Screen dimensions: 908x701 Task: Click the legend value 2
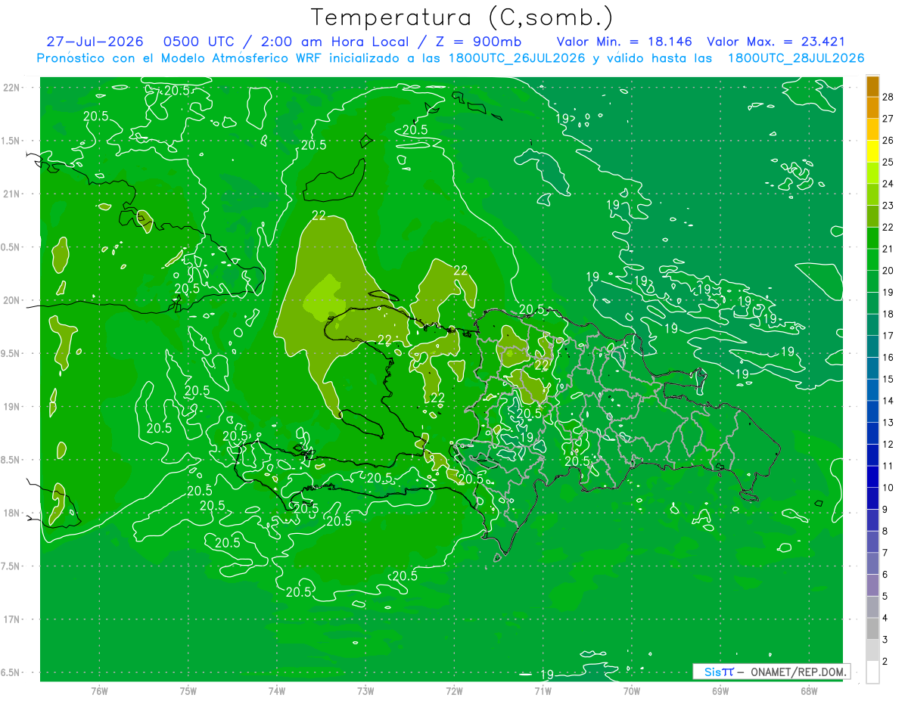885,662
